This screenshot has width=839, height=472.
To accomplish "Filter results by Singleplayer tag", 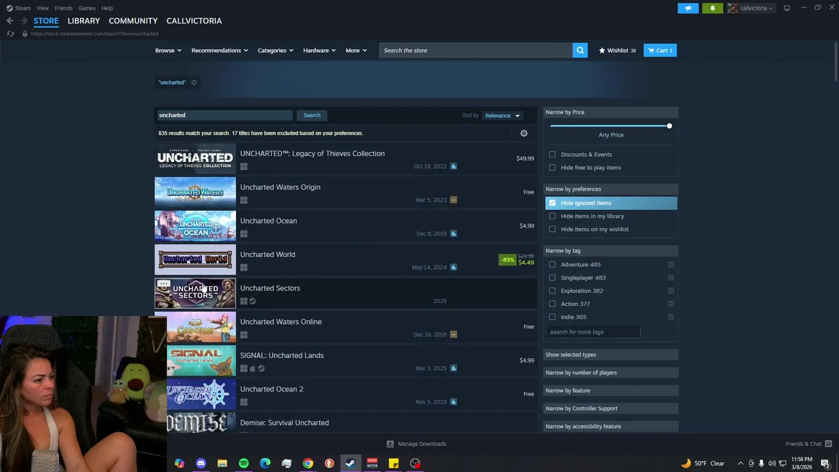I will 553,278.
